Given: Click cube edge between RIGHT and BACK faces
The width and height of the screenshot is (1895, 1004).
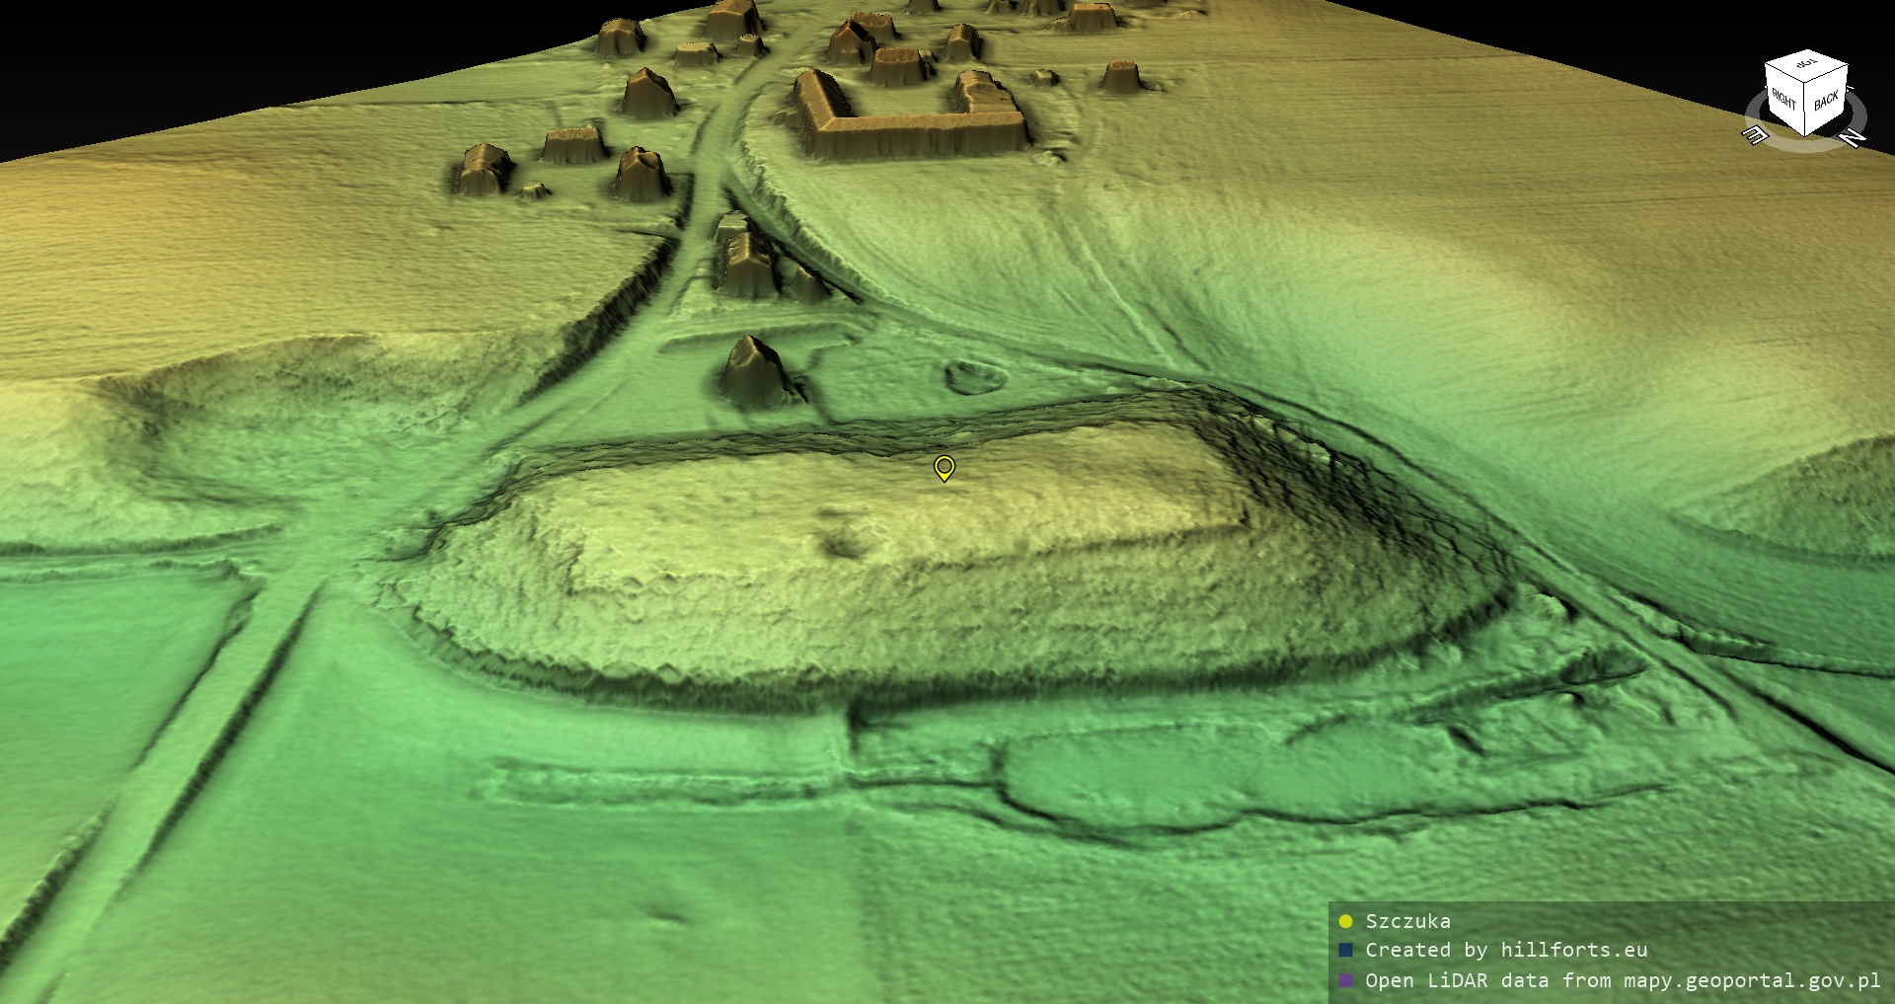Looking at the screenshot, I should [1806, 109].
